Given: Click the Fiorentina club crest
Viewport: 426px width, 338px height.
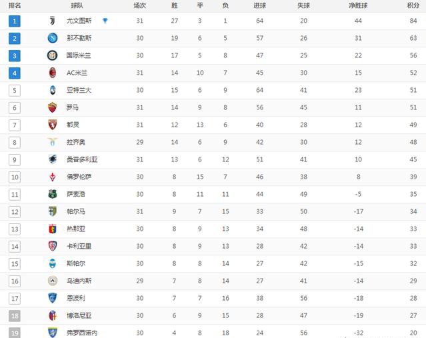Looking at the screenshot, I should 53,177.
